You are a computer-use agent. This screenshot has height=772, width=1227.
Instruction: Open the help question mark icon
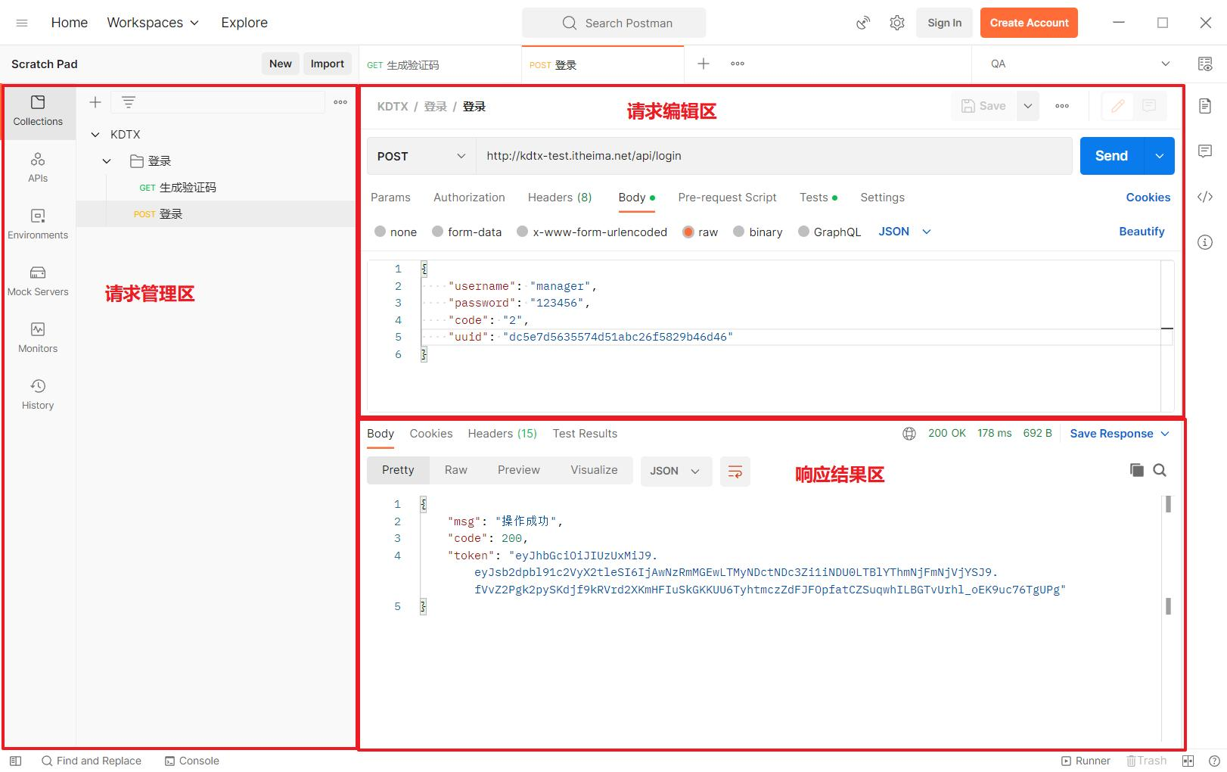point(1214,761)
